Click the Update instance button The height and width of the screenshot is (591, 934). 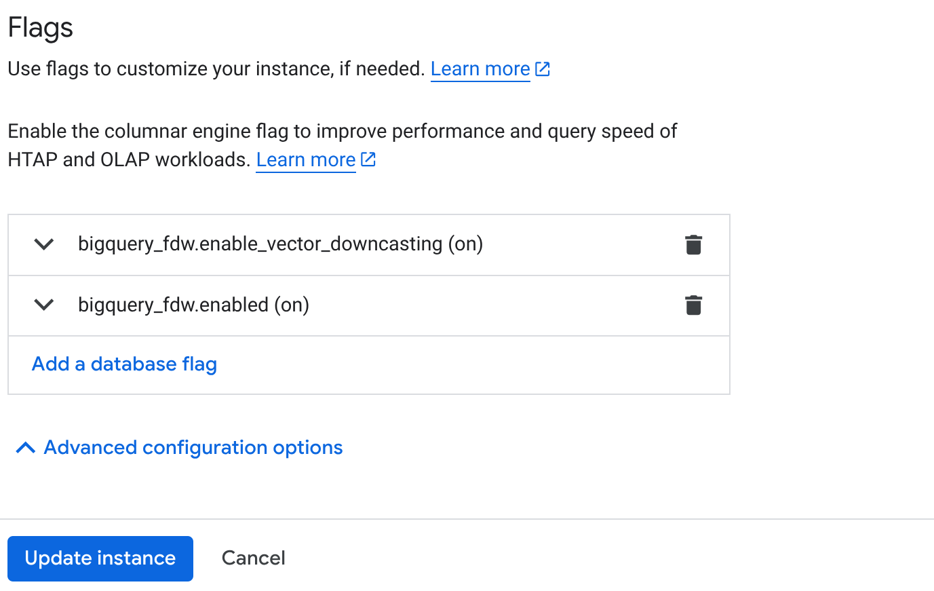pyautogui.click(x=100, y=558)
